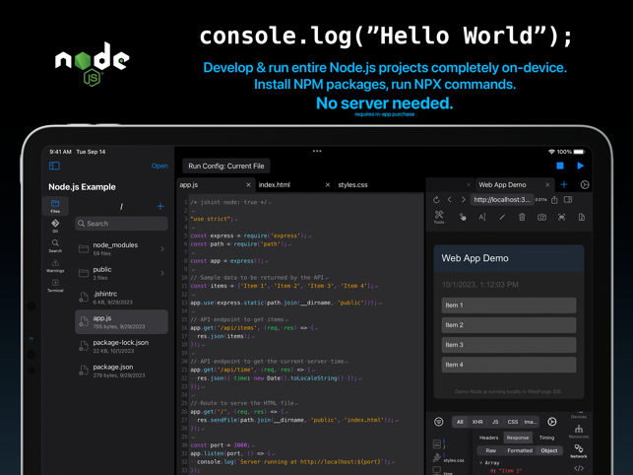The width and height of the screenshot is (633, 475).
Task: Open the Search sidebar section
Action: tap(55, 245)
